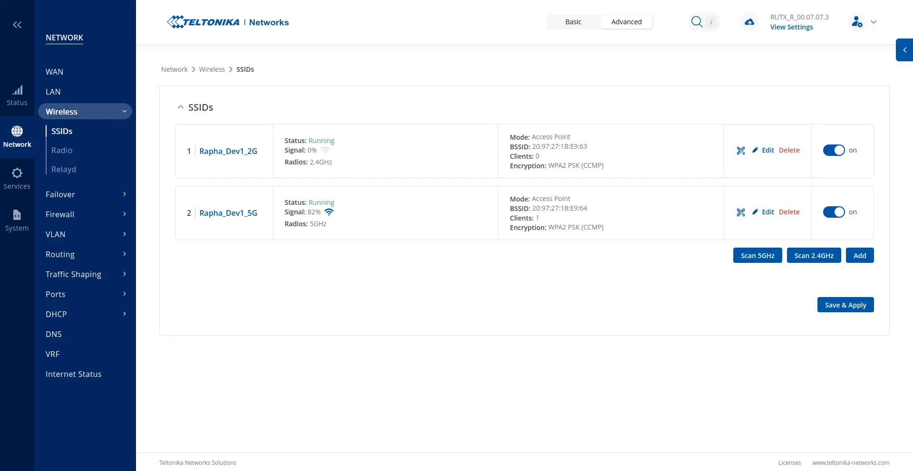Switch to the Basic mode tab
Viewport: 913px width, 471px height.
[573, 21]
